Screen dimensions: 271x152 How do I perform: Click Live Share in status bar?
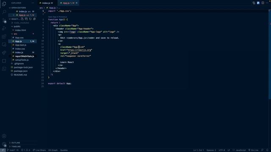tap(39, 150)
